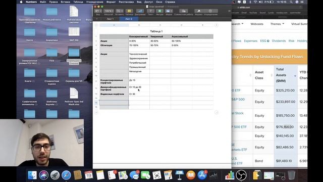Show hidden toolbar items chevron
The image size is (323, 182).
(229, 11)
